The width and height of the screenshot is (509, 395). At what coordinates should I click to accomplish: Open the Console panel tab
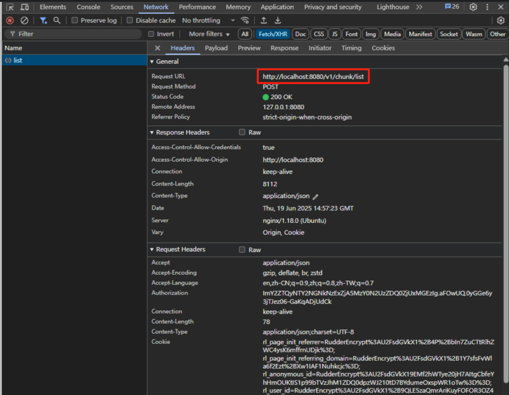point(89,7)
